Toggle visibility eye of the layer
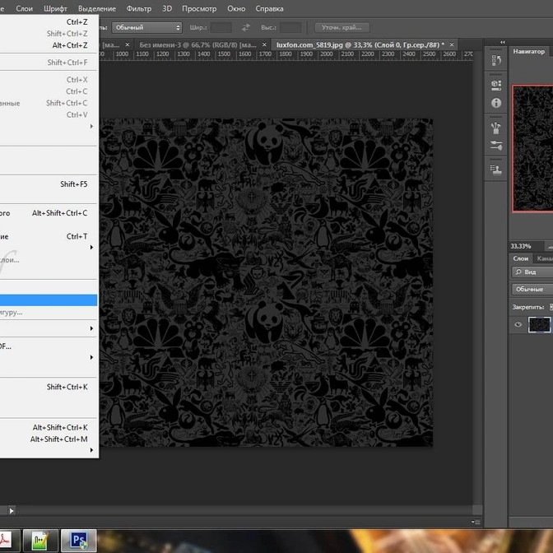Image resolution: width=553 pixels, height=553 pixels. coord(518,324)
